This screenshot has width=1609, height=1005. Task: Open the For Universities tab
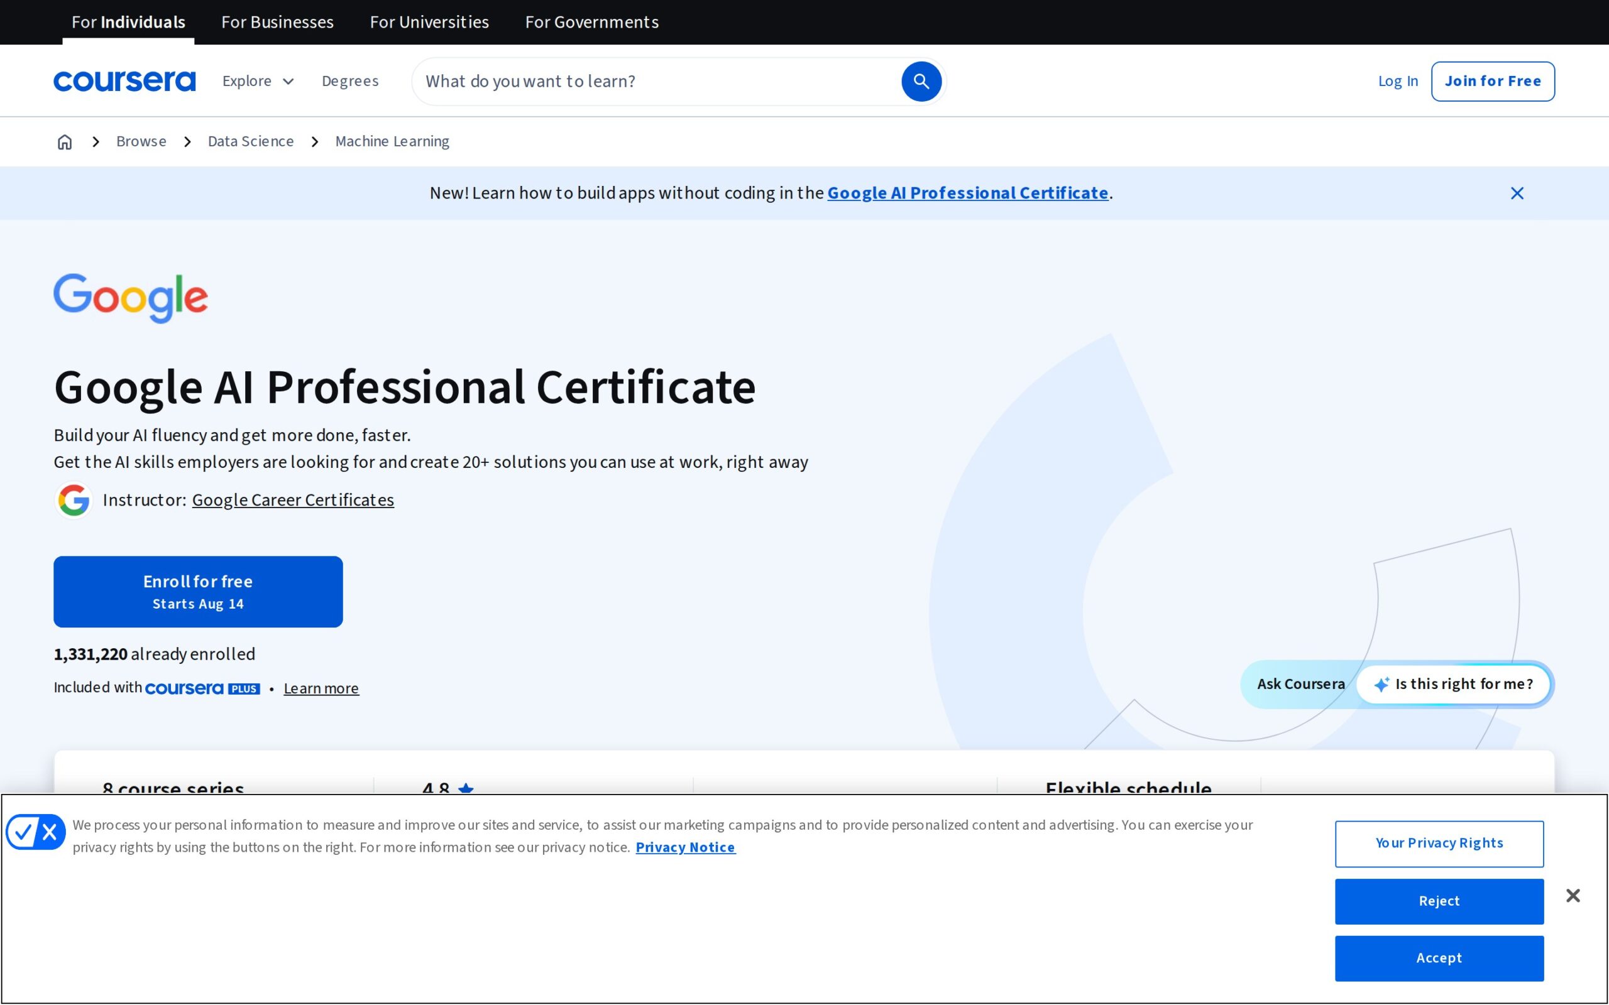click(429, 22)
